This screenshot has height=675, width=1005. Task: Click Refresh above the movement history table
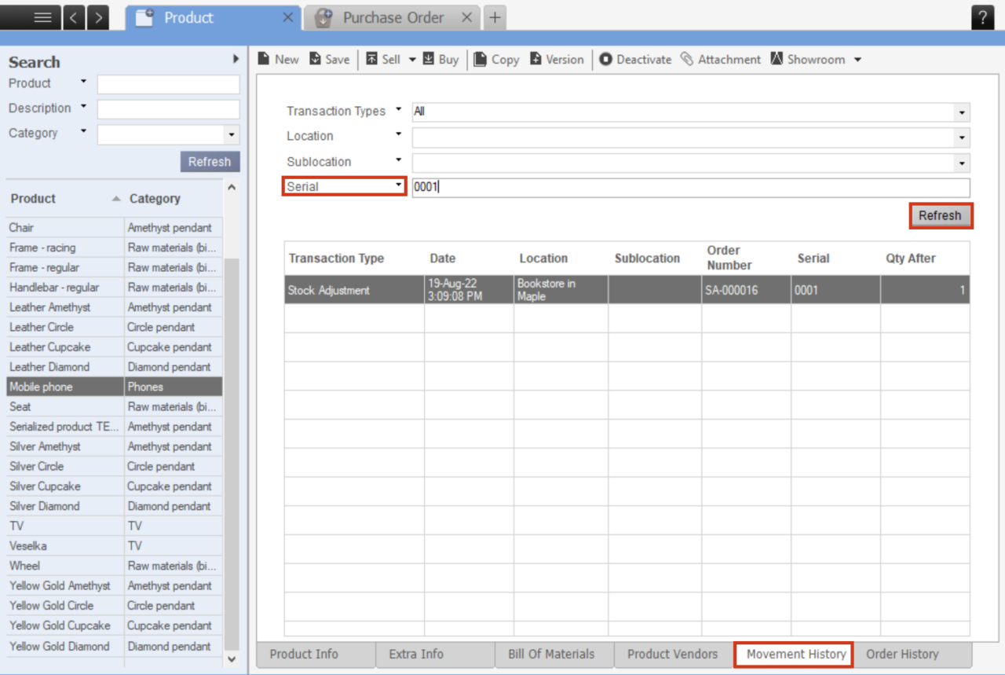coord(941,215)
